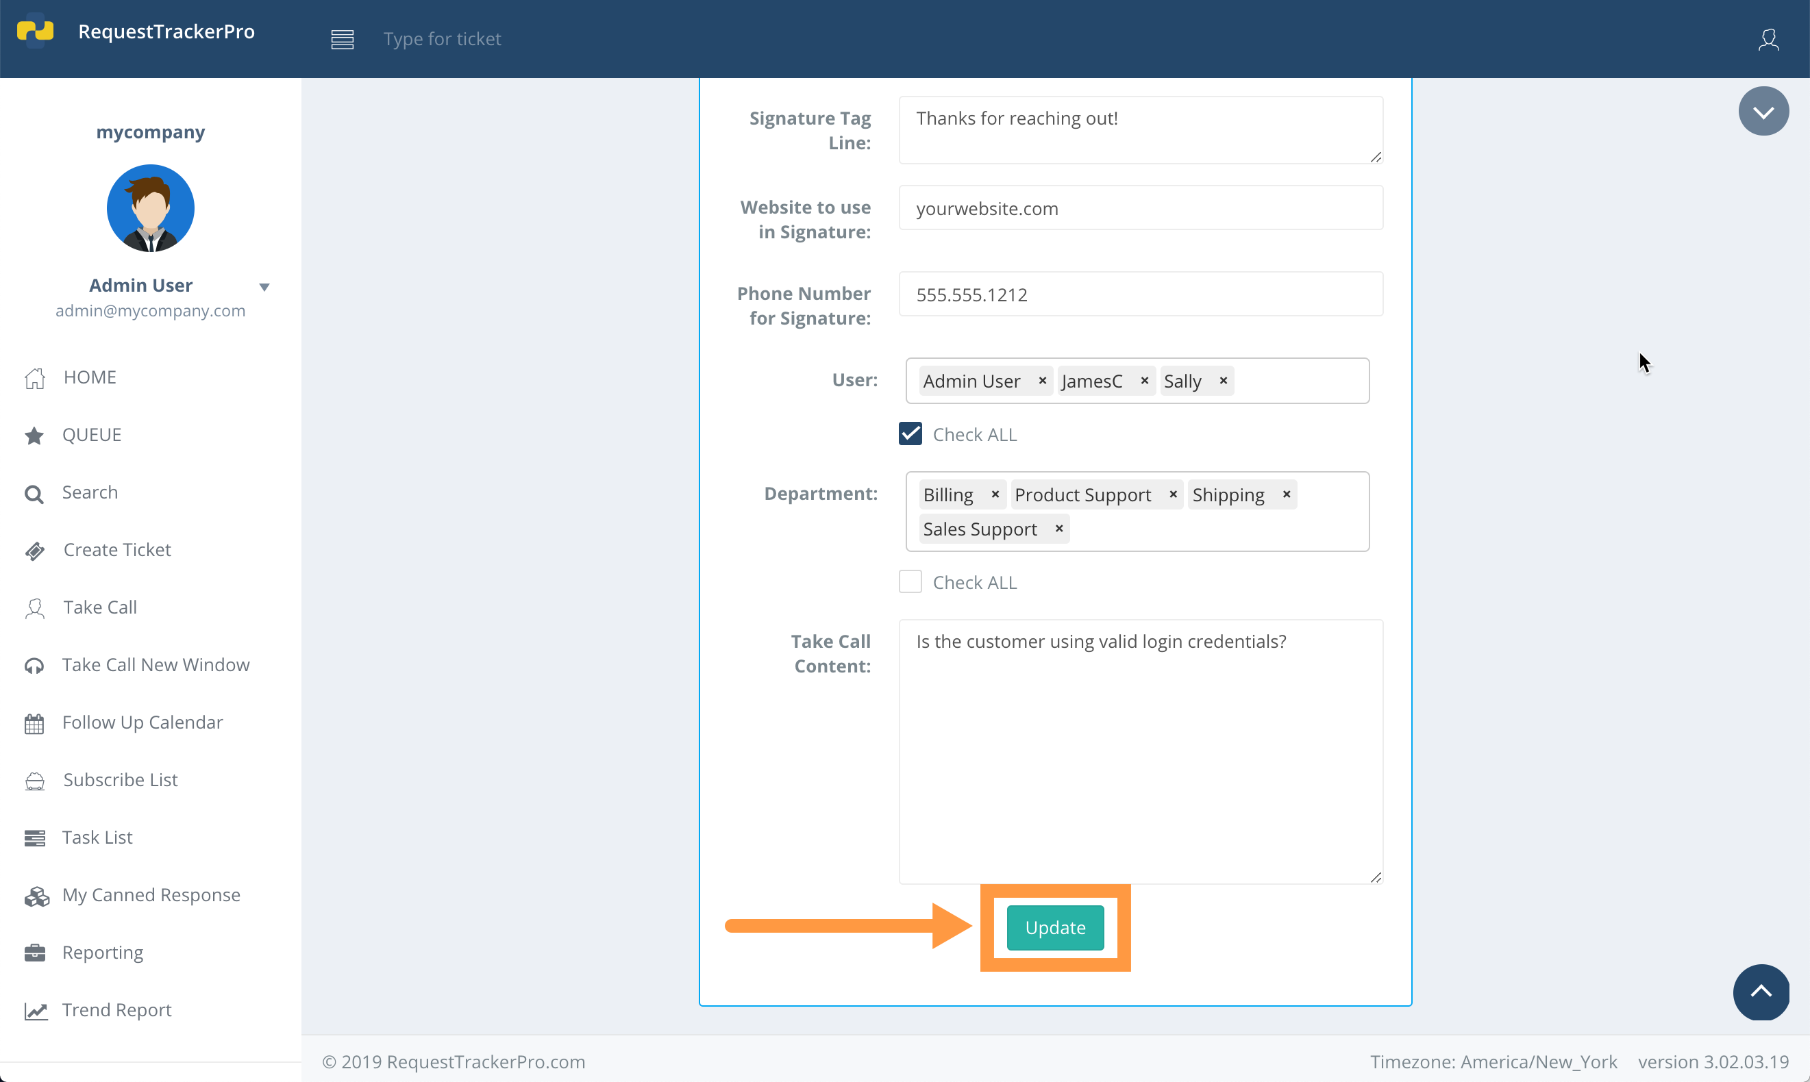Enable Check ALL for Departments

[x=909, y=581]
